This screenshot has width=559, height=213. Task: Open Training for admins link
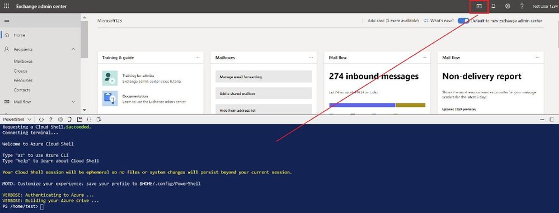coord(138,76)
